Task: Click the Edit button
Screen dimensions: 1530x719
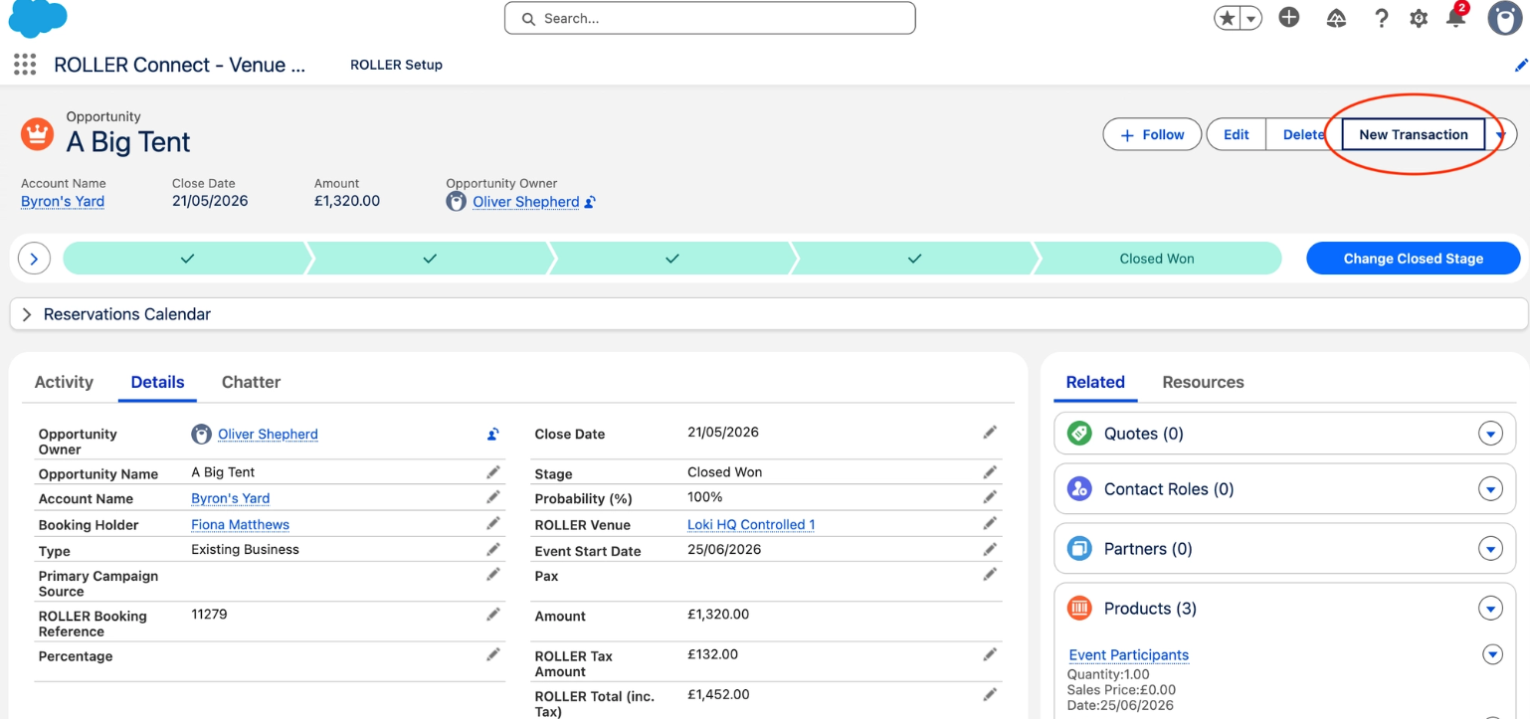Action: tap(1237, 134)
